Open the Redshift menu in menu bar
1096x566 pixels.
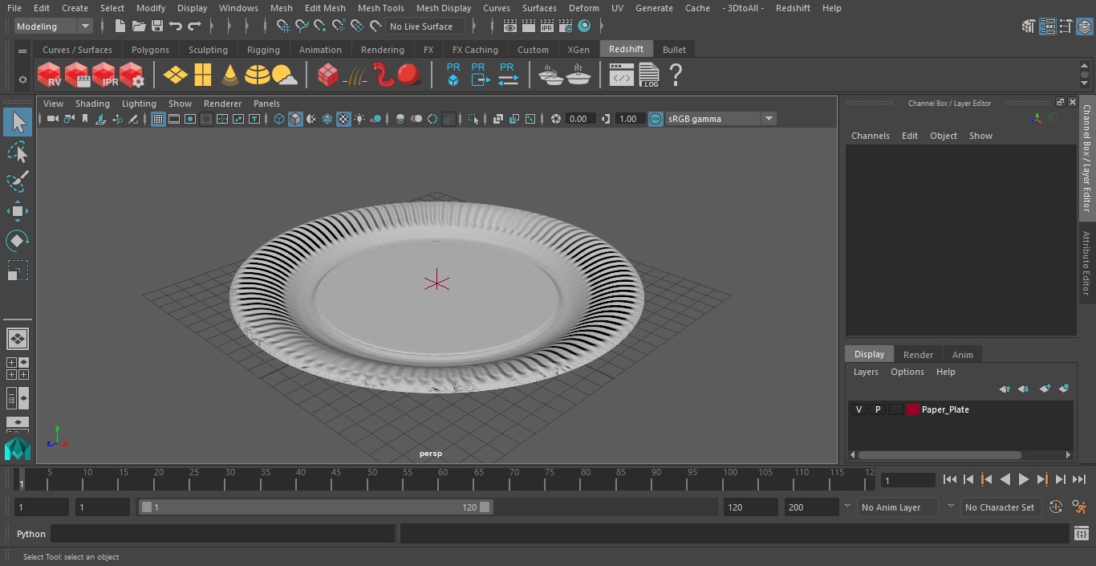(793, 8)
